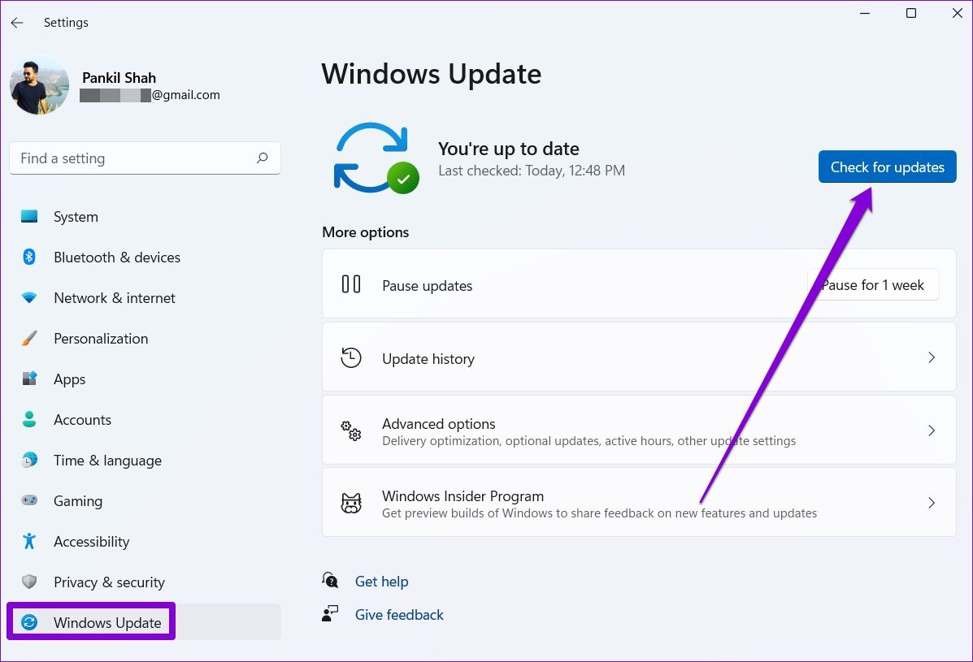The width and height of the screenshot is (973, 662).
Task: Expand Update history with its chevron
Action: point(932,357)
